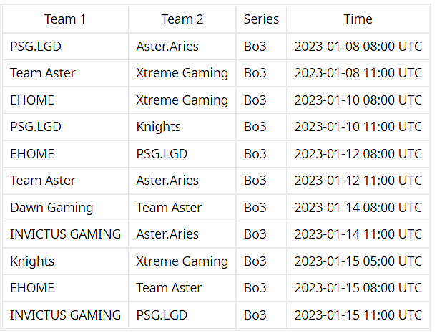Click the Team 2 column header

point(182,19)
